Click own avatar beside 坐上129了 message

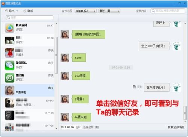[x=177, y=46]
